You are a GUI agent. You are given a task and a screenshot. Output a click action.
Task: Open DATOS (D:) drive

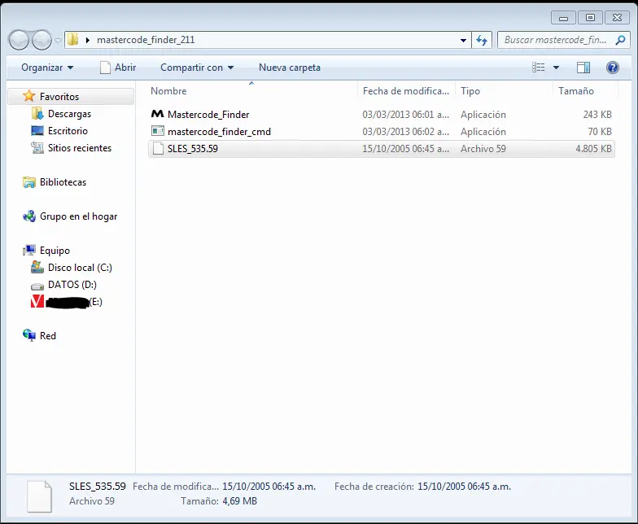pos(72,285)
